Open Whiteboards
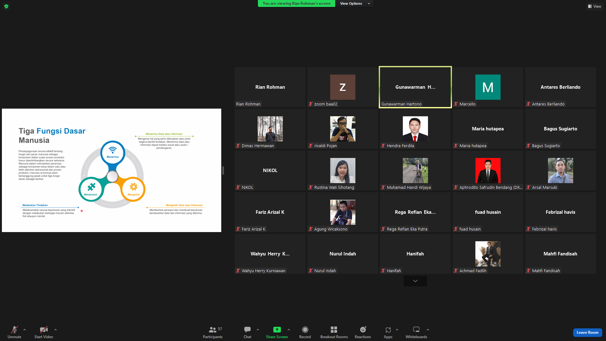Viewport: 606px width, 341px height. coord(416,332)
